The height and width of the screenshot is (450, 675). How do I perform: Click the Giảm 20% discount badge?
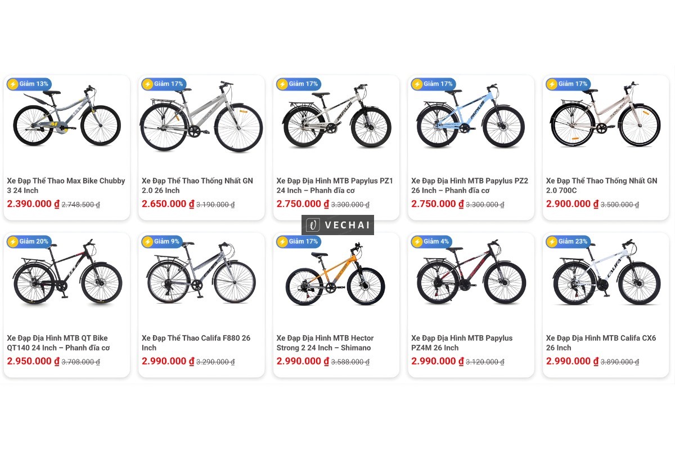(29, 242)
